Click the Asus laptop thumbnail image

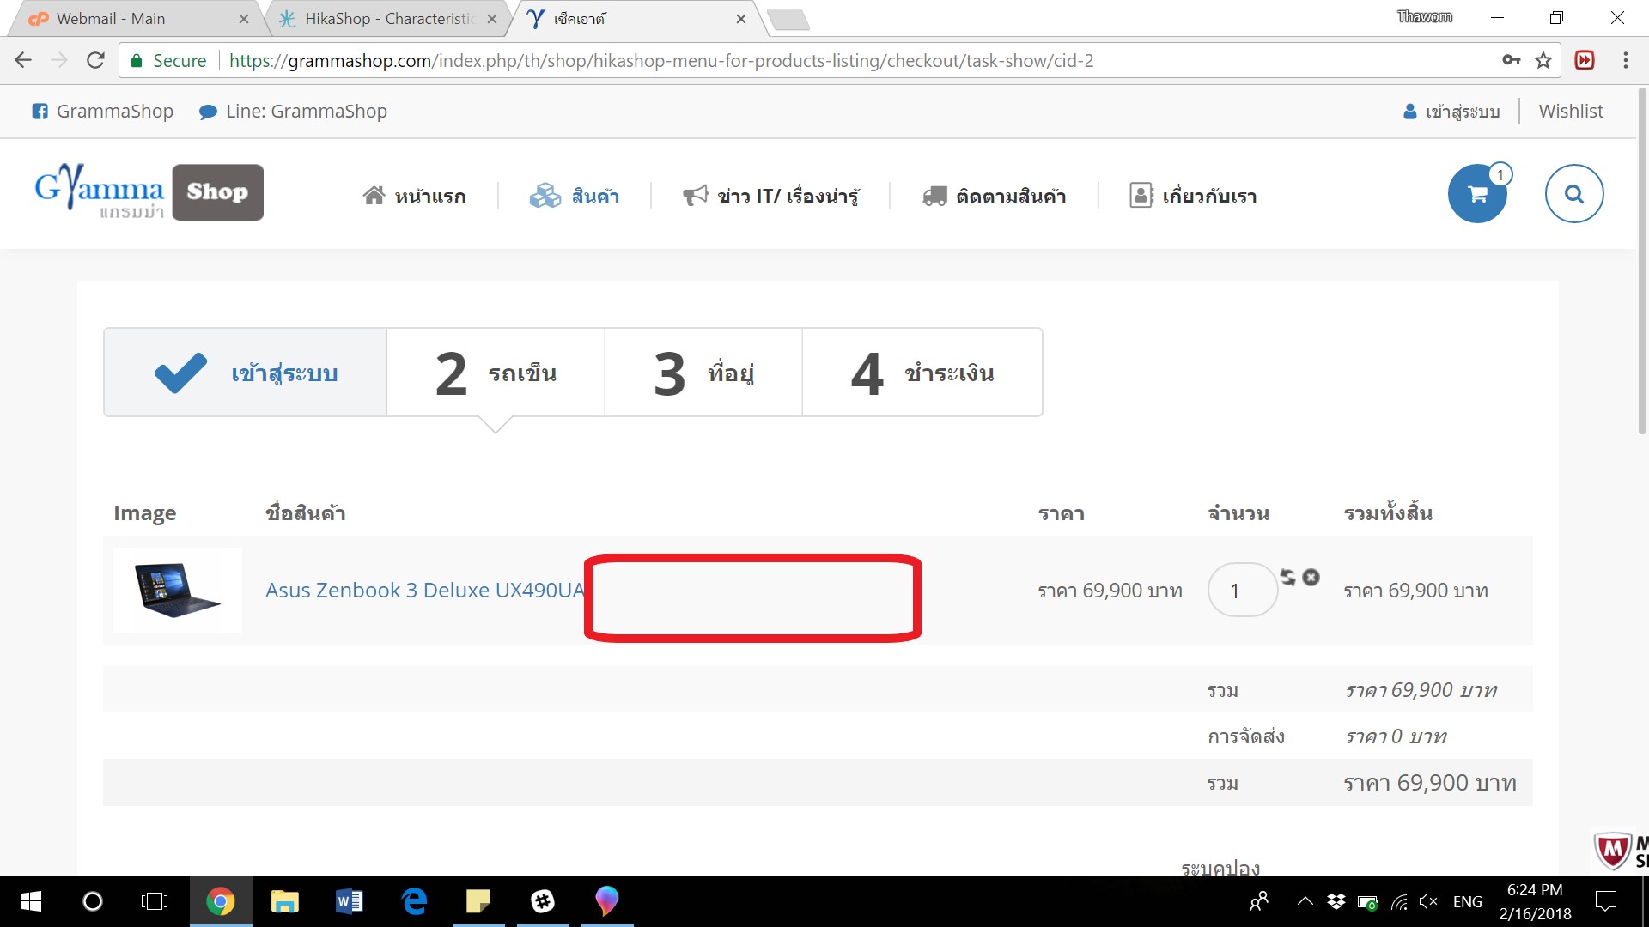(x=178, y=591)
